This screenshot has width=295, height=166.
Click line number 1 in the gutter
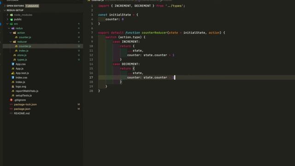click(92, 6)
